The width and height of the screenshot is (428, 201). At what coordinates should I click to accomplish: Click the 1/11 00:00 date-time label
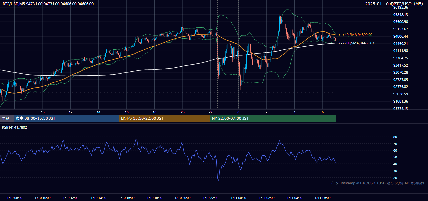point(238,198)
